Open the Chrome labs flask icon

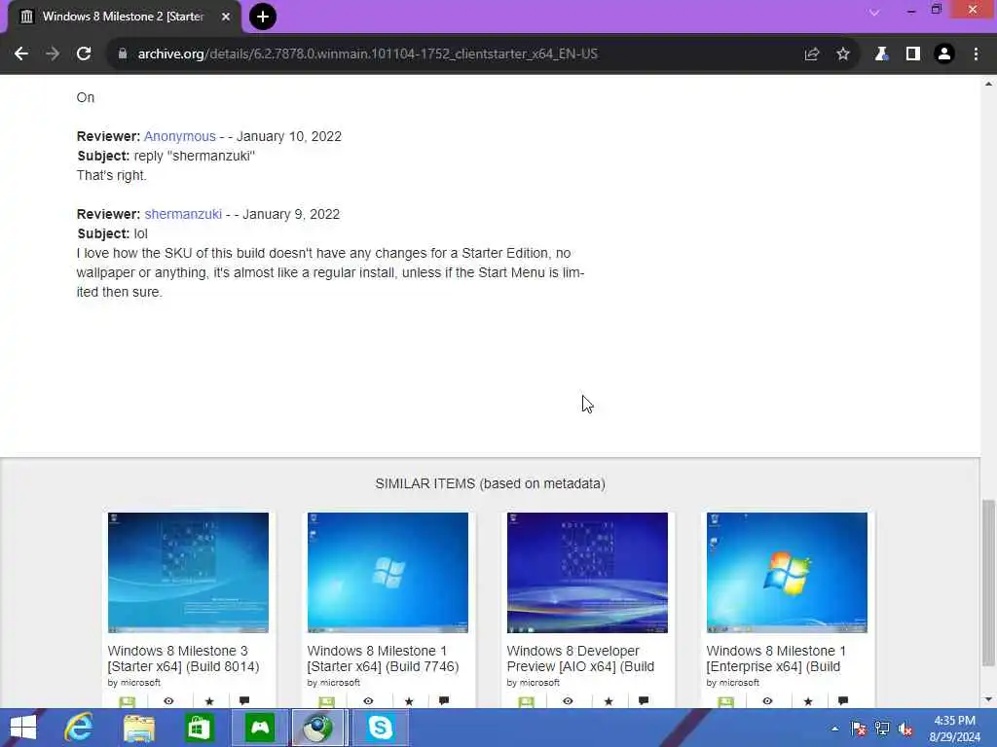pos(881,54)
